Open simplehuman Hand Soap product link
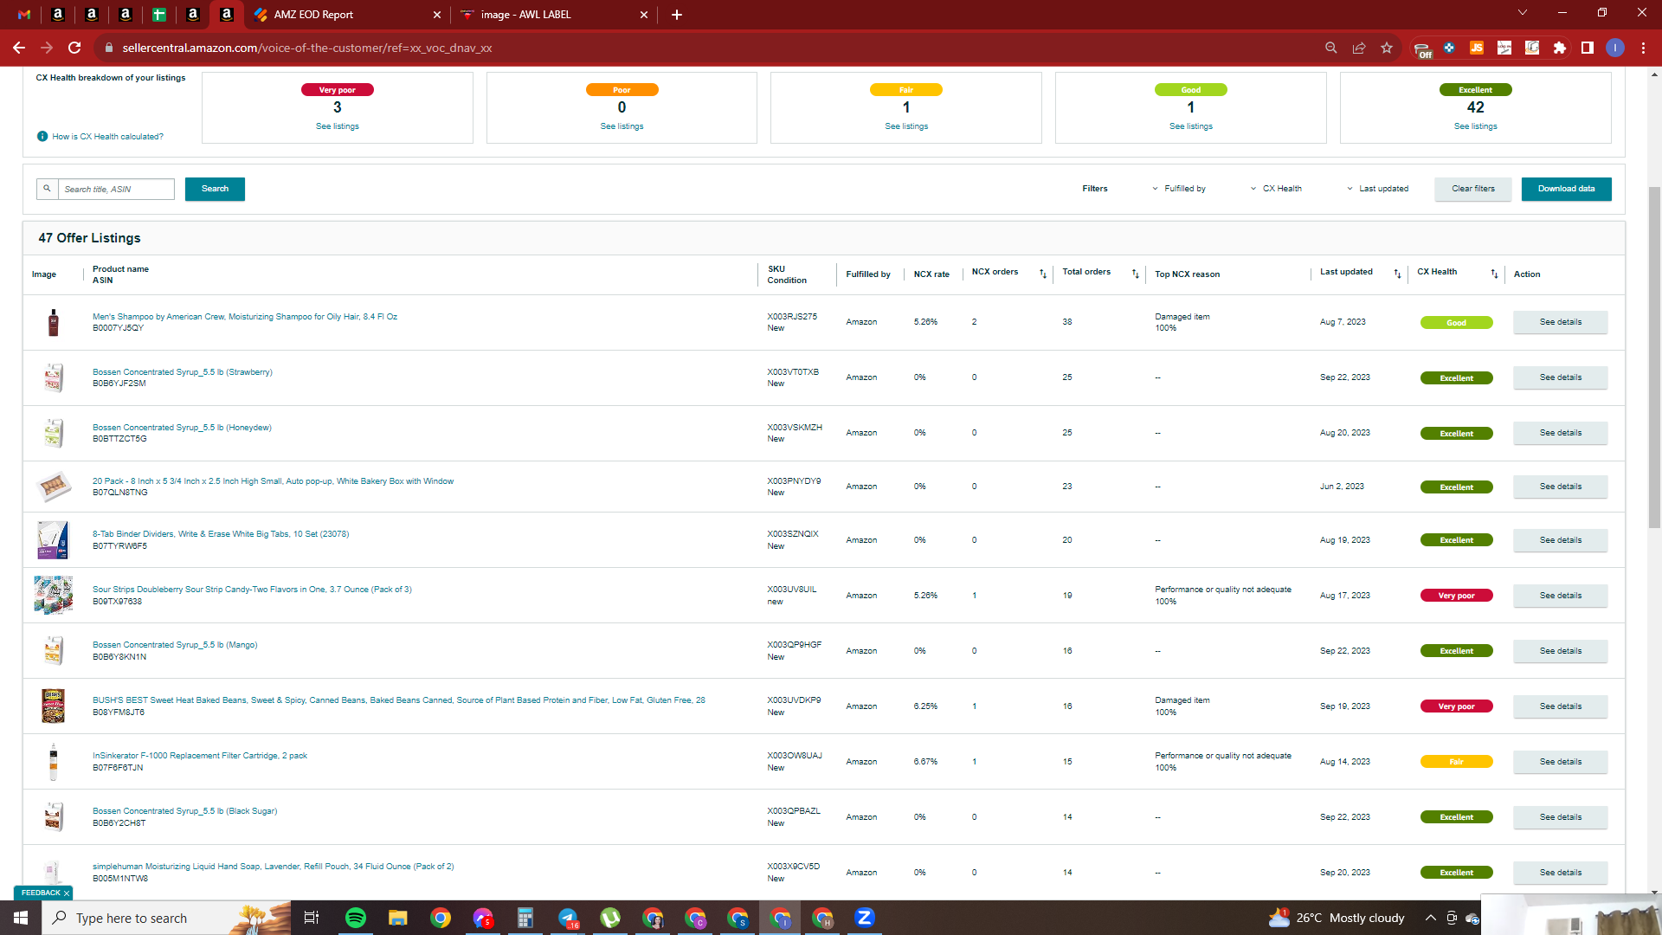Viewport: 1662px width, 935px height. pyautogui.click(x=273, y=867)
